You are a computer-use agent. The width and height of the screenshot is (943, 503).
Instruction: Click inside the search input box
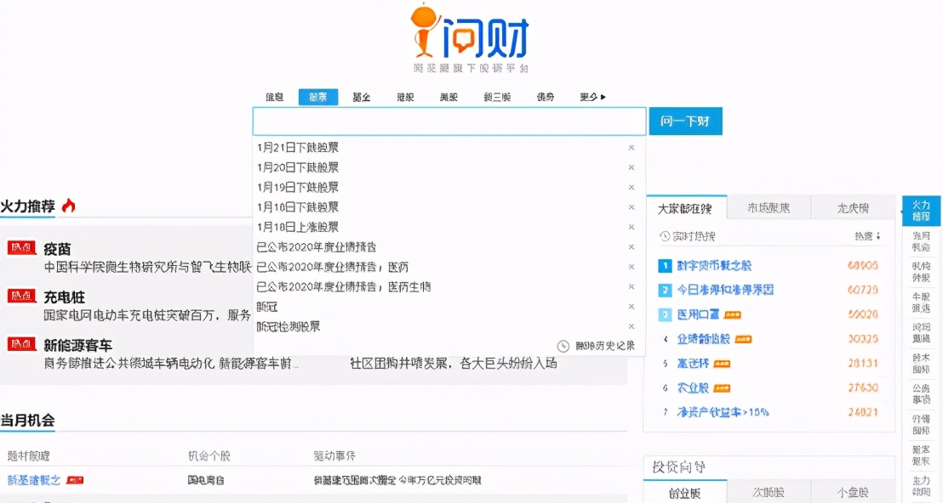443,121
